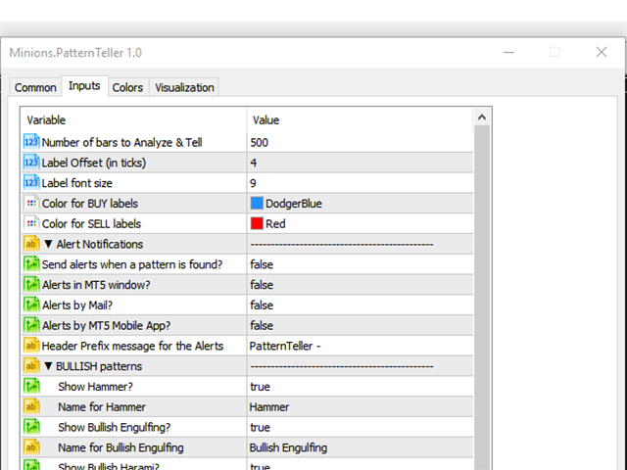Toggle the 'Show Bullish Engulfing' true value

pos(260,427)
